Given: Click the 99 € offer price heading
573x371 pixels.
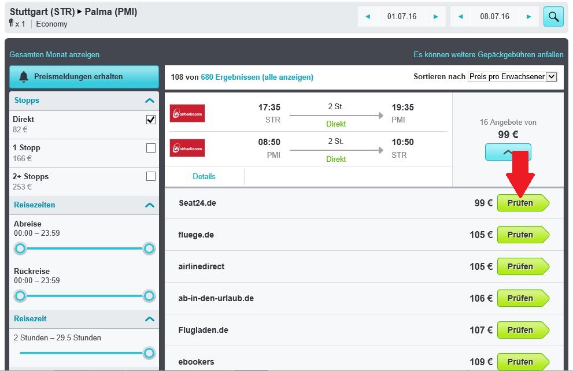Looking at the screenshot, I should click(x=508, y=135).
